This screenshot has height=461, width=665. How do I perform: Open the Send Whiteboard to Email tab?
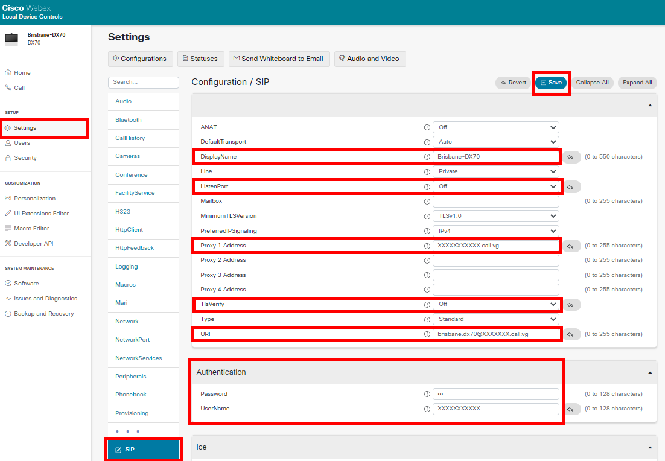pyautogui.click(x=279, y=59)
